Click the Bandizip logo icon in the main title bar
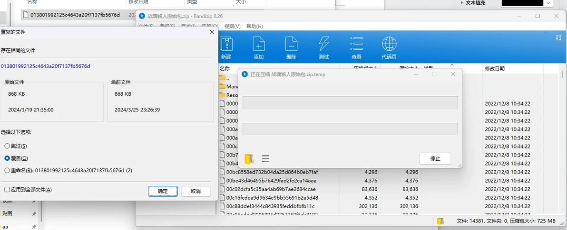Viewport: 567px width, 230px height. click(141, 16)
